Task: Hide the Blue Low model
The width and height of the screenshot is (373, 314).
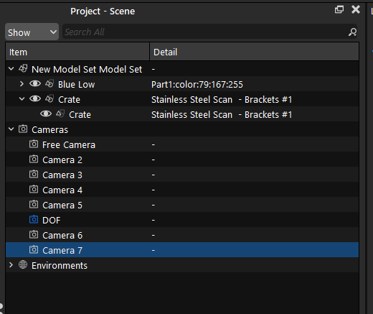Action: click(x=35, y=84)
